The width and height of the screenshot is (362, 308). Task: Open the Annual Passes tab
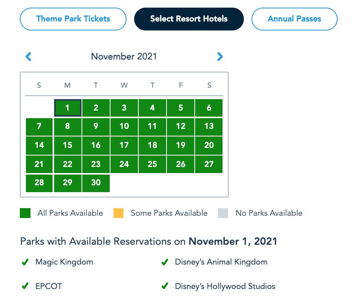[x=294, y=19]
